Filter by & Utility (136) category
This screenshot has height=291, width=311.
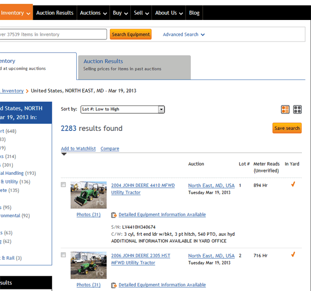(x=15, y=182)
